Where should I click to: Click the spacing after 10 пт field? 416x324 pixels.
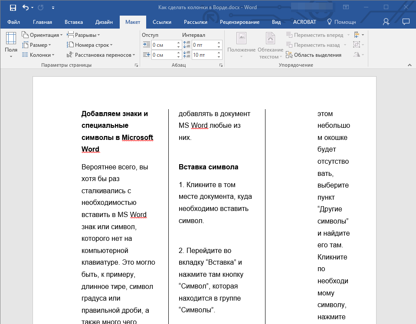click(x=203, y=55)
